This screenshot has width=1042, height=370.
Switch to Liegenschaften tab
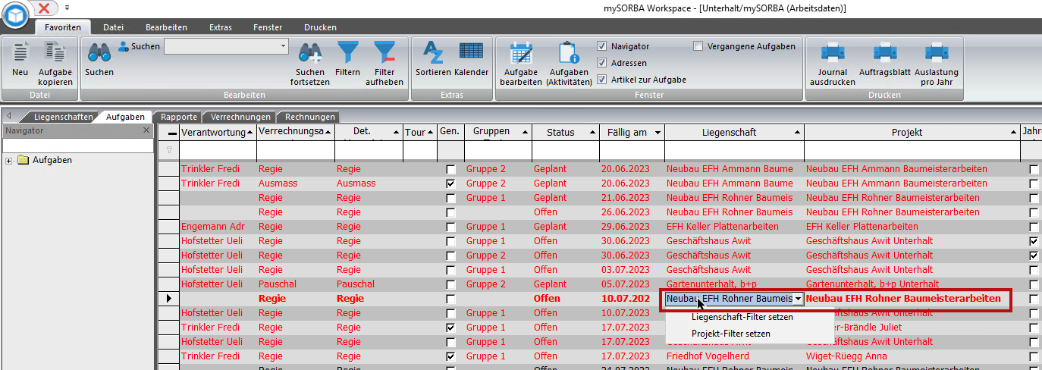(63, 117)
